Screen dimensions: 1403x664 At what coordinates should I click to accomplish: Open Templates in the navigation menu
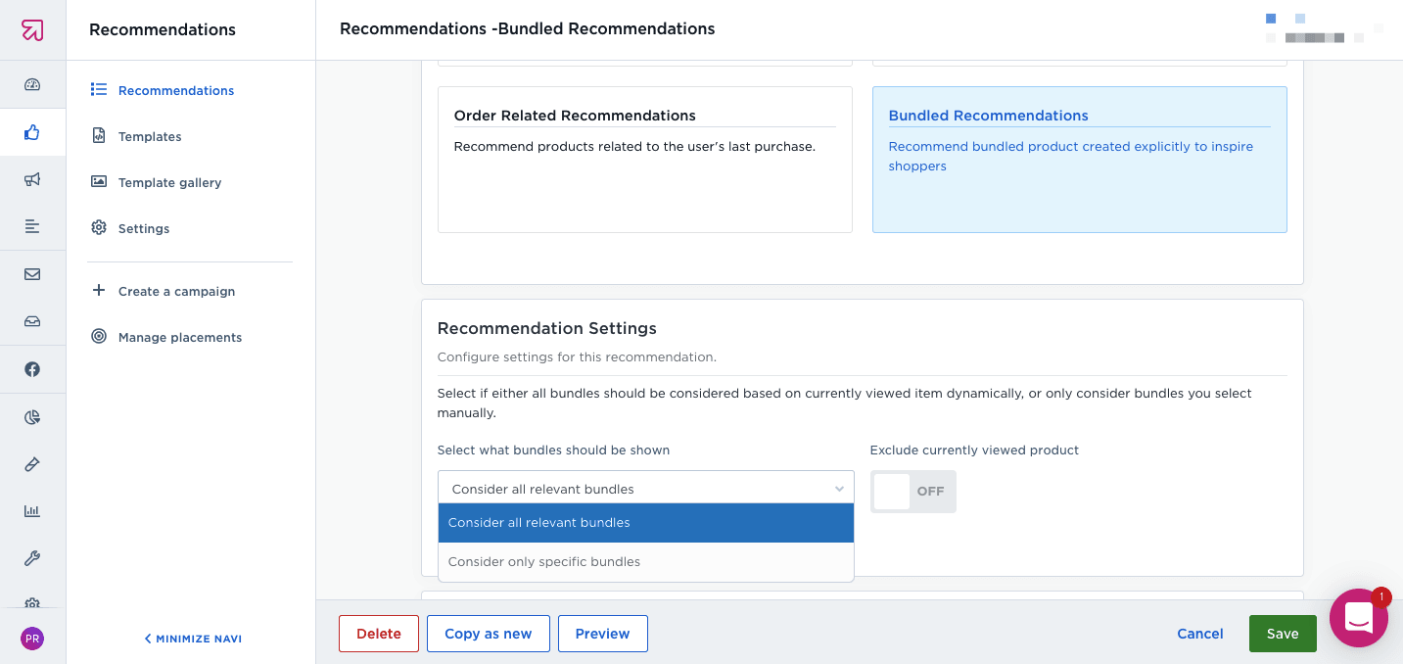coord(150,137)
